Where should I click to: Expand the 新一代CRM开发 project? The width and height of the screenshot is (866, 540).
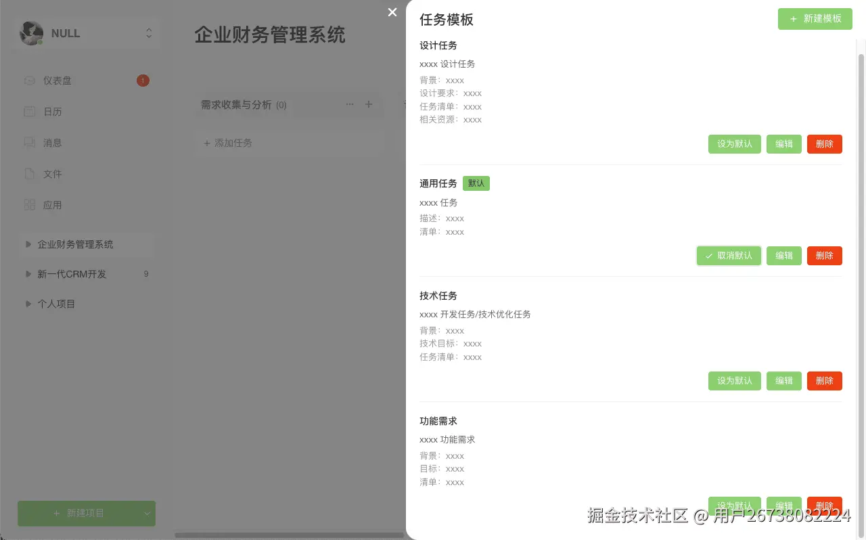(x=28, y=273)
